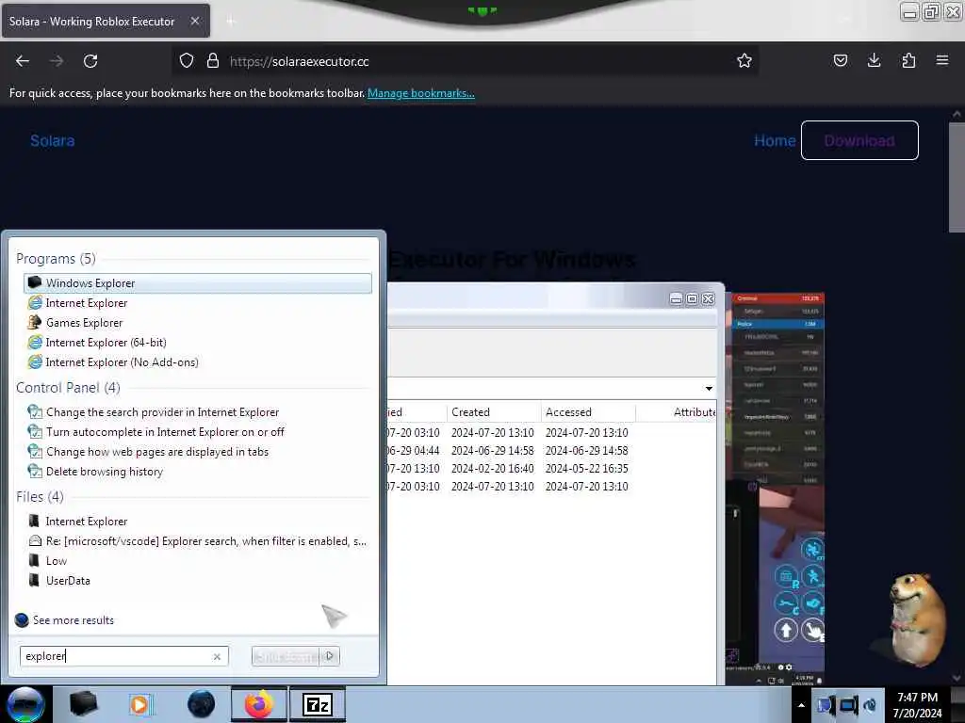The image size is (965, 723).
Task: Click the taskbar clock 7:47 PM
Action: (x=917, y=704)
